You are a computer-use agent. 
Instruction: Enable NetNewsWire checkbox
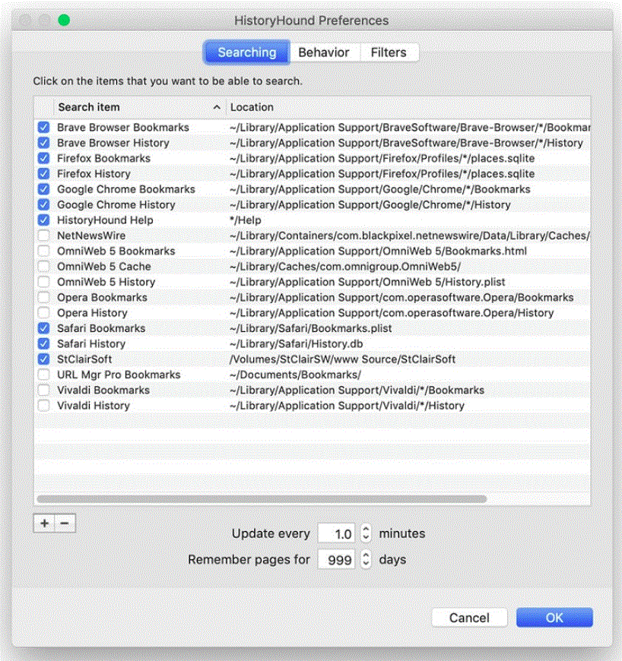tap(43, 236)
